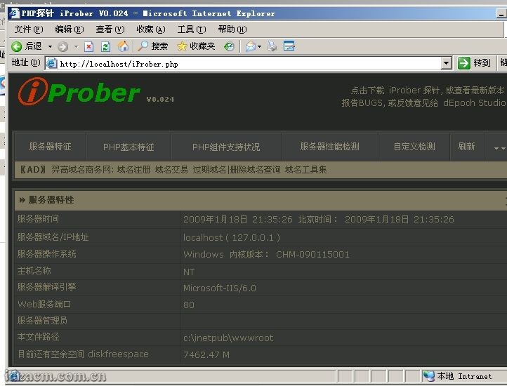This screenshot has width=507, height=386.
Task: Click the History toolbar icon
Action: coord(229,46)
